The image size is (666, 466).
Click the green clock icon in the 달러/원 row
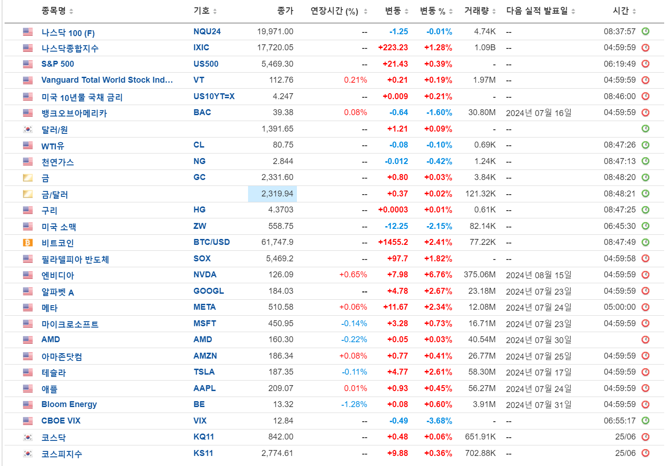click(x=645, y=129)
